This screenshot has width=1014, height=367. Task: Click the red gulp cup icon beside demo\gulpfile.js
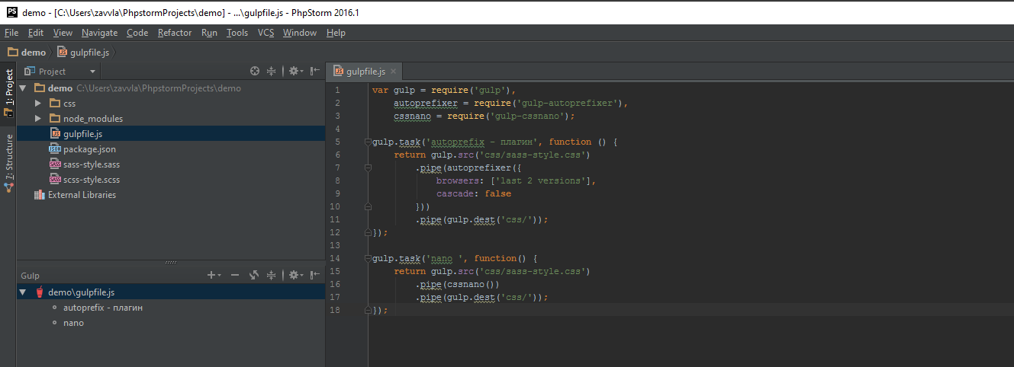(x=39, y=292)
